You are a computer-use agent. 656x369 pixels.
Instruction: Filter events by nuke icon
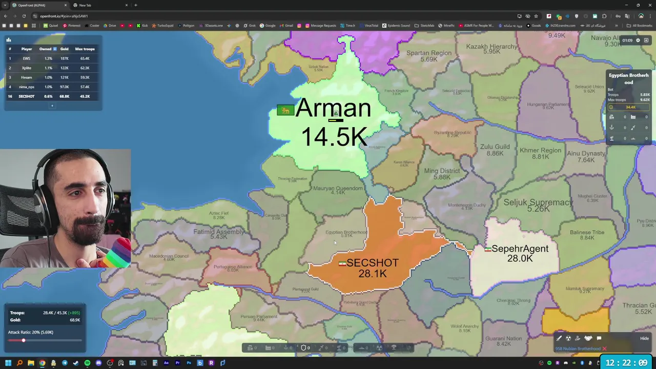568,338
